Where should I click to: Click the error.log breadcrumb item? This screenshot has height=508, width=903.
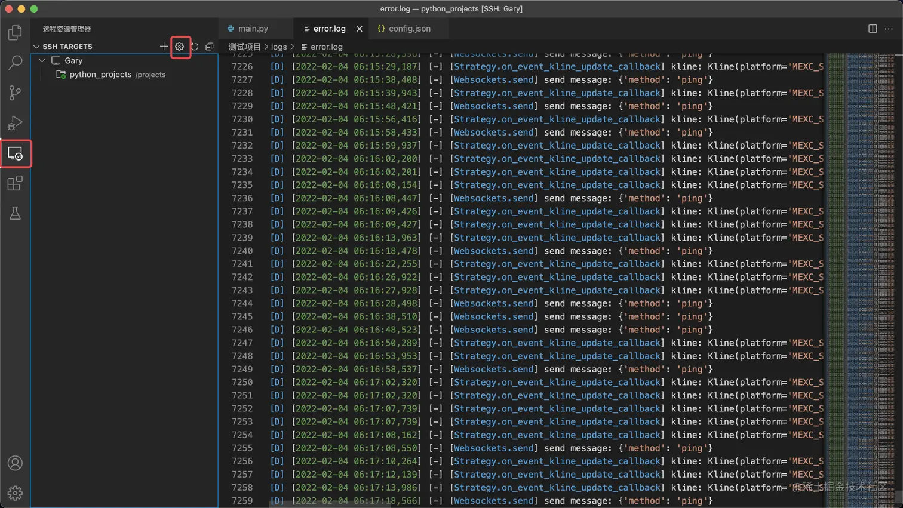[326, 47]
